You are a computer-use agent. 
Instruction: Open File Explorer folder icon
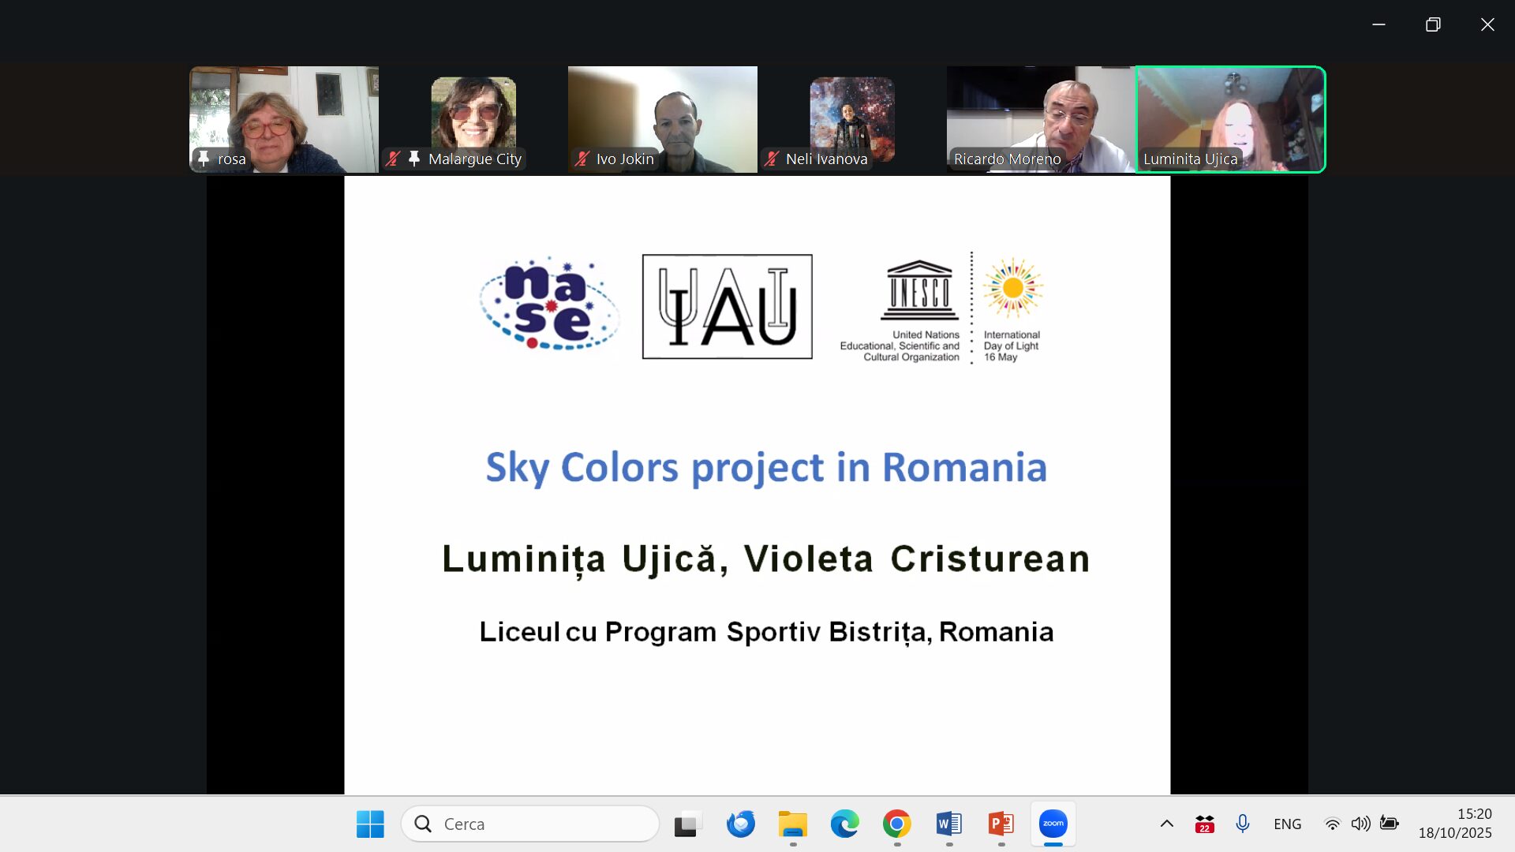(792, 824)
